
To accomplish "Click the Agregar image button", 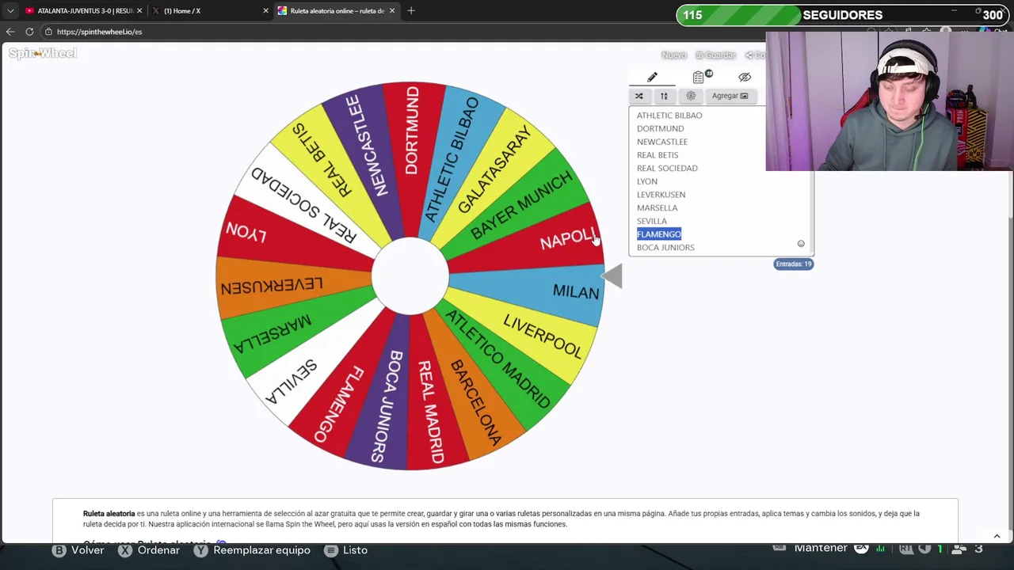I will [x=730, y=96].
